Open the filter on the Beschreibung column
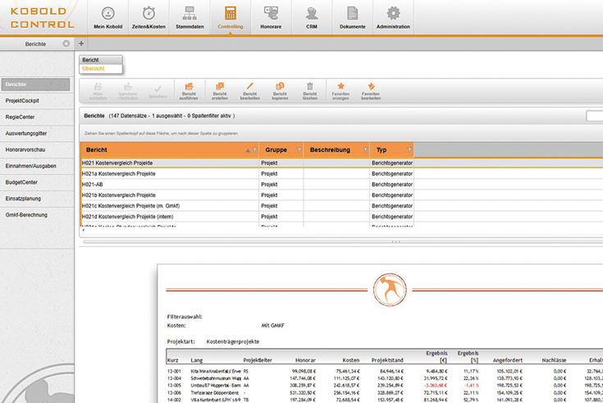The width and height of the screenshot is (603, 403). click(365, 150)
